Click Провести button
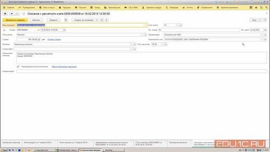The width and height of the screenshot is (270, 152). pyautogui.click(x=54, y=20)
